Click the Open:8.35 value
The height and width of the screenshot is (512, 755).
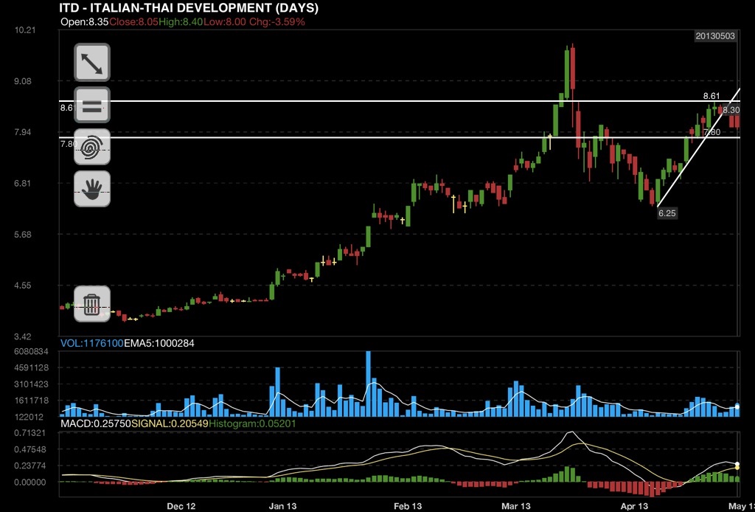pos(85,21)
